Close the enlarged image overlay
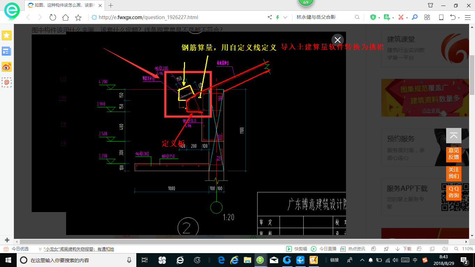Viewport: 475px width, 267px height. (337, 40)
